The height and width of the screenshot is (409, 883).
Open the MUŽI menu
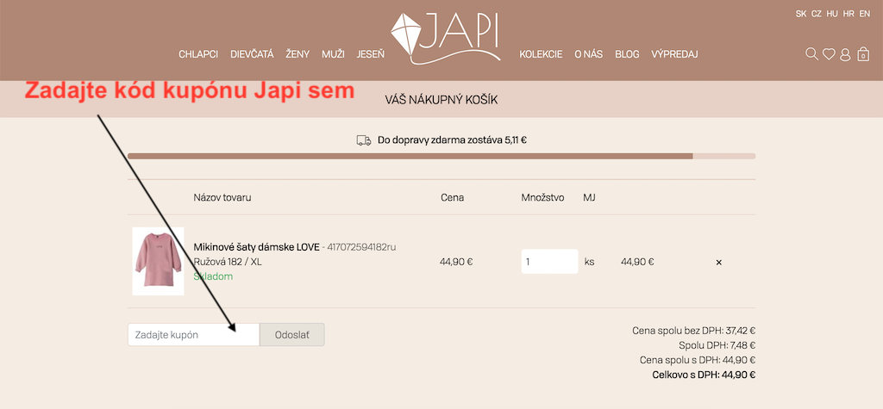coord(333,54)
